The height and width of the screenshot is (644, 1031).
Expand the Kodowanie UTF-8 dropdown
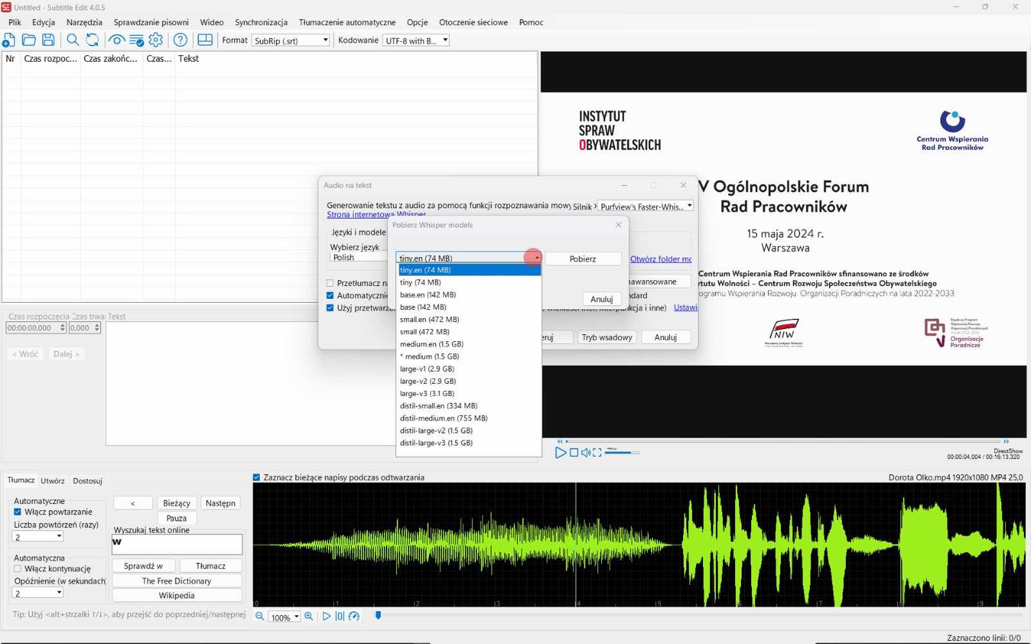pos(416,41)
